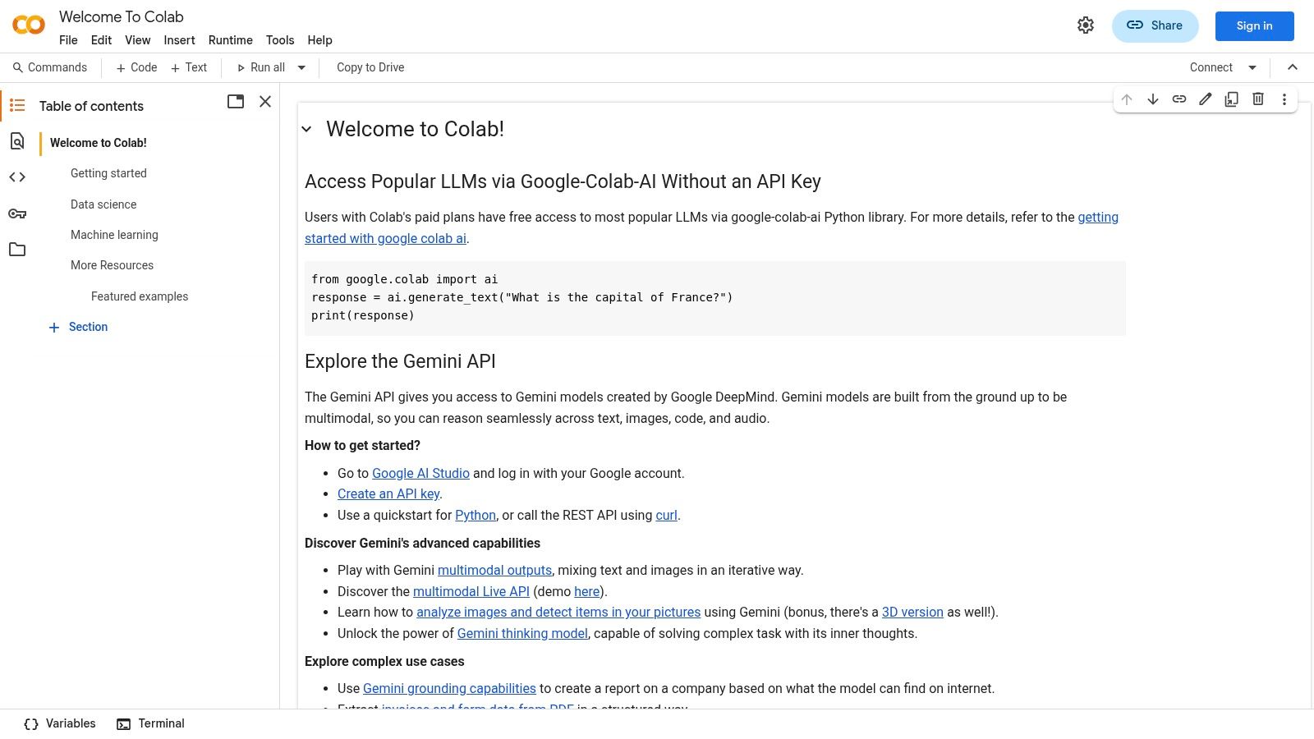Open the View menu
The height and width of the screenshot is (739, 1314).
[137, 40]
